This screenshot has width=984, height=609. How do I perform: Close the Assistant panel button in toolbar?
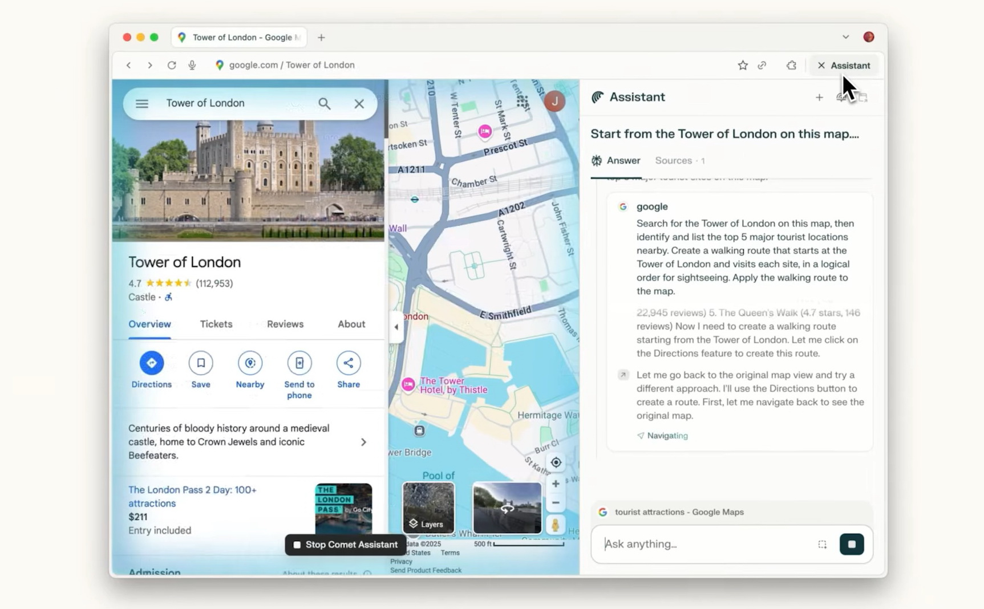844,65
